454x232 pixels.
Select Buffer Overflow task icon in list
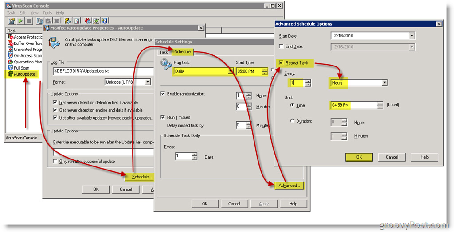pyautogui.click(x=11, y=43)
